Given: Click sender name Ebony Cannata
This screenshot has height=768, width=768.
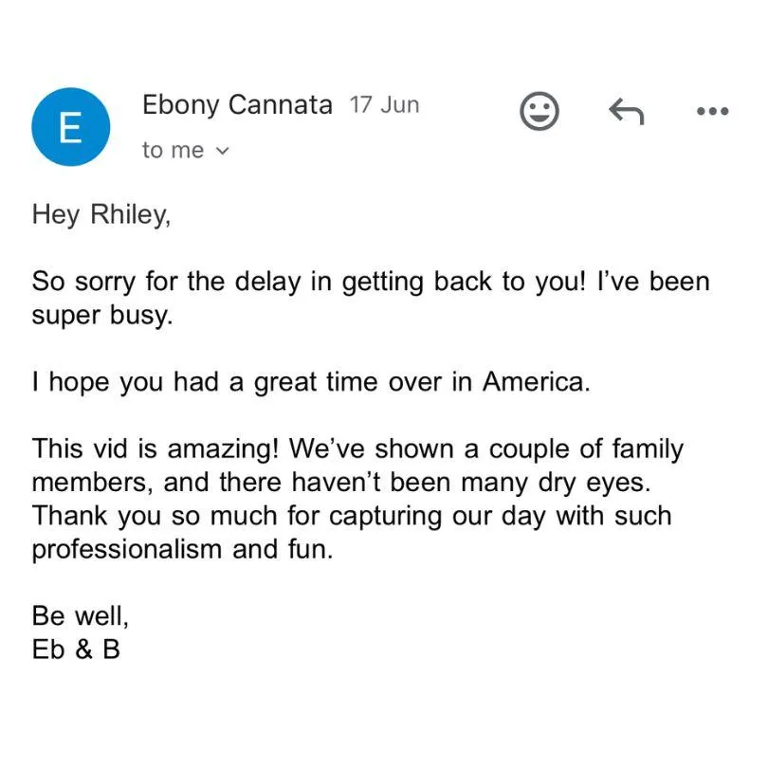Looking at the screenshot, I should 237,105.
